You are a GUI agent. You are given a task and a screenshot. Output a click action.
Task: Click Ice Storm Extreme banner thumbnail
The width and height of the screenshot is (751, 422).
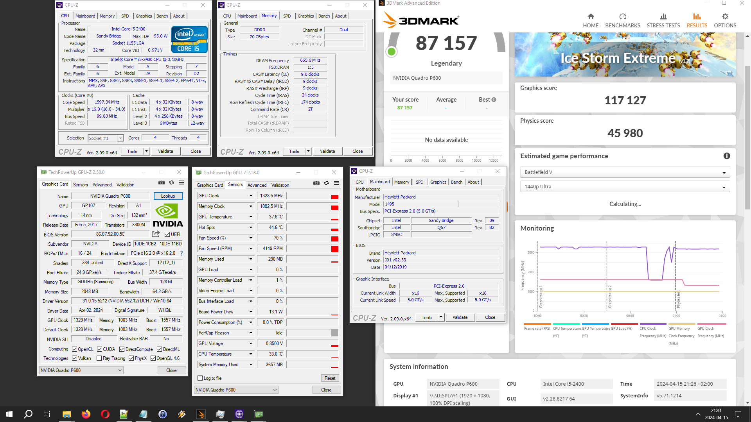click(x=625, y=55)
